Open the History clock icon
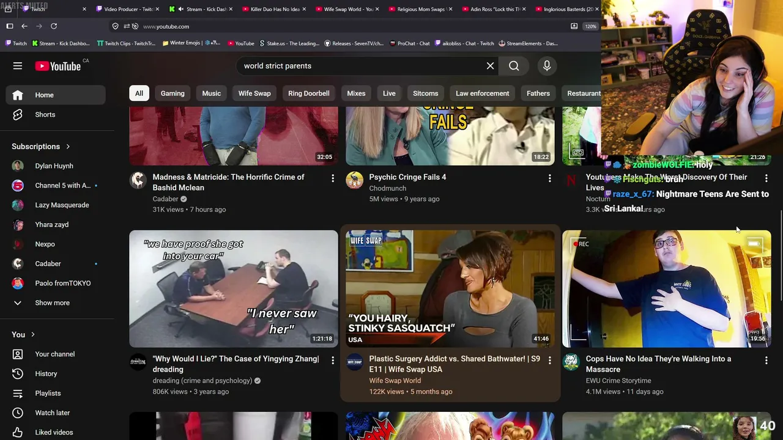Viewport: 783px width, 440px height. point(18,374)
